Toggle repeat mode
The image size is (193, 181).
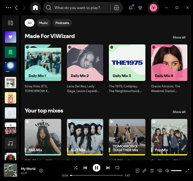click(117, 168)
